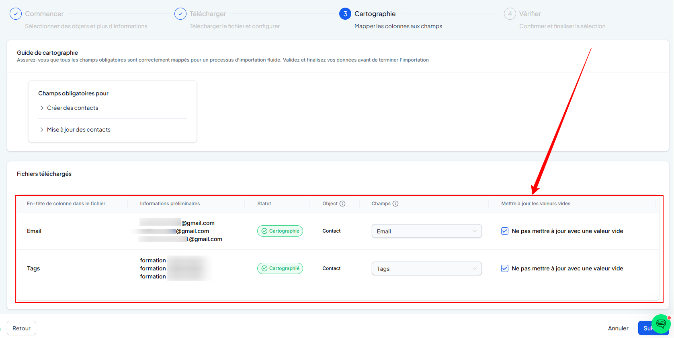Click the Annuler button

pyautogui.click(x=618, y=328)
